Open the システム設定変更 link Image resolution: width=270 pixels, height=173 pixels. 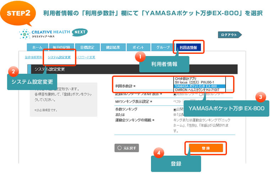click(59, 57)
